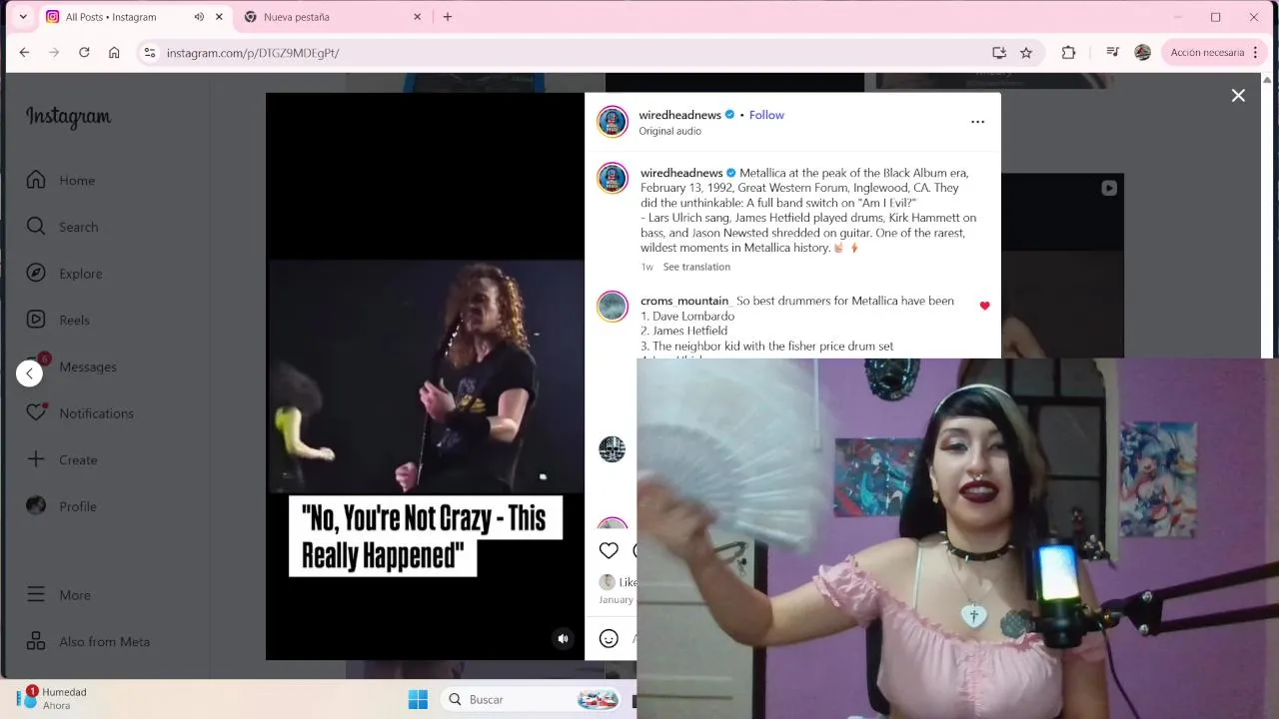Collapse sidebar with left chevron button
The image size is (1279, 719).
coord(29,373)
